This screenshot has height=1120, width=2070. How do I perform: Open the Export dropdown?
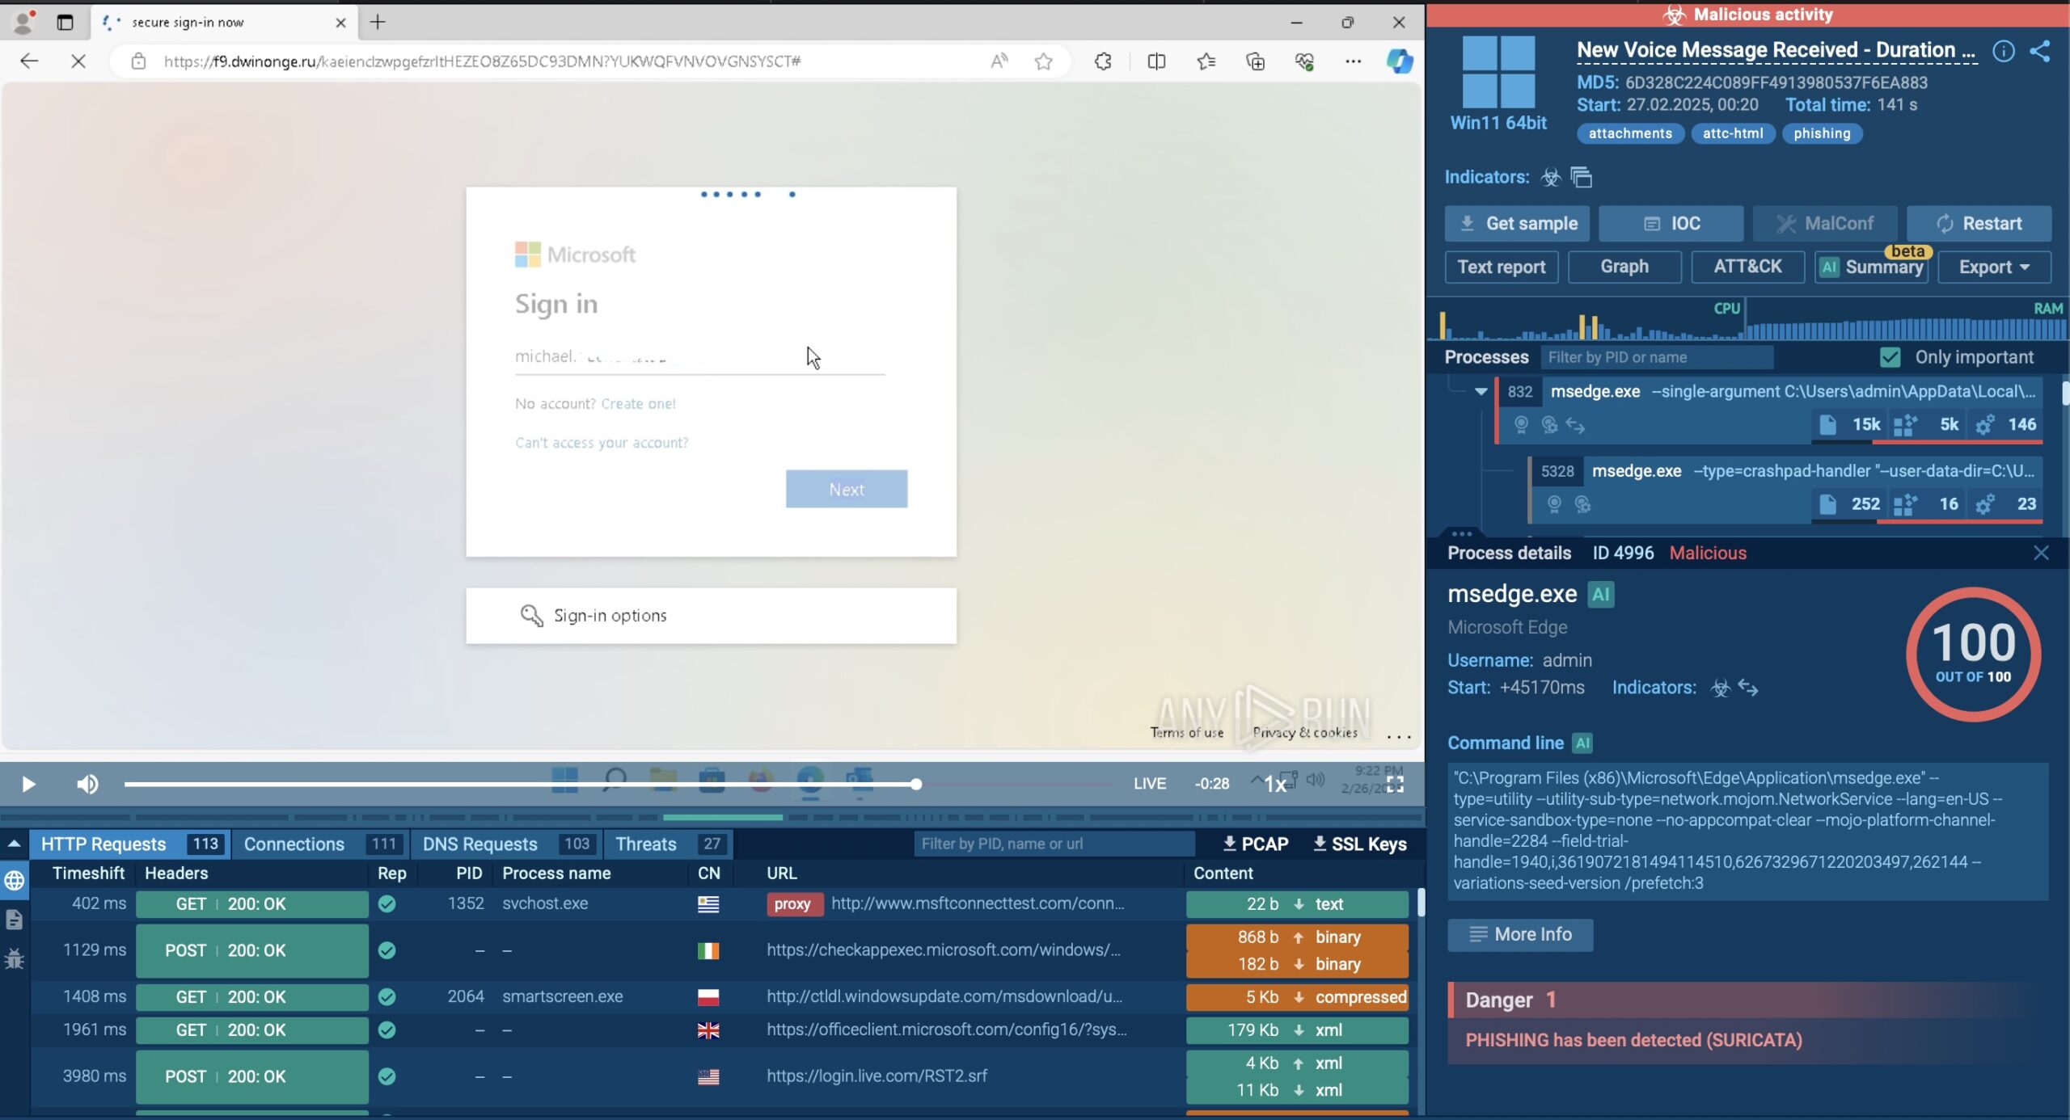pos(1994,267)
